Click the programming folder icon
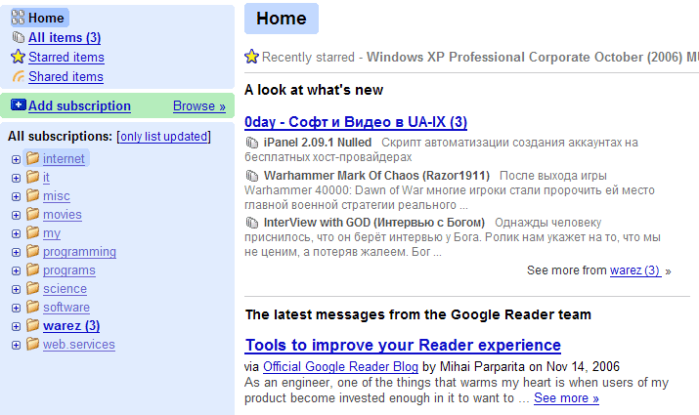 click(32, 251)
